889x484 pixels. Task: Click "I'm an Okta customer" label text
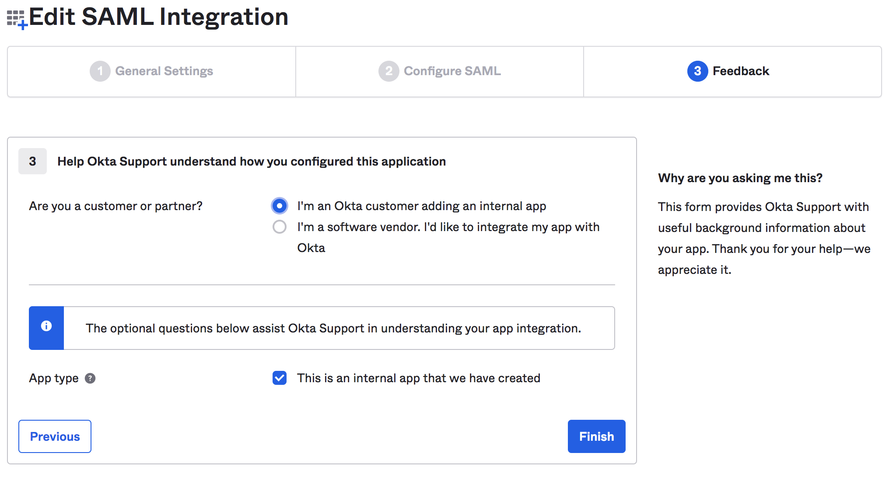coord(421,206)
